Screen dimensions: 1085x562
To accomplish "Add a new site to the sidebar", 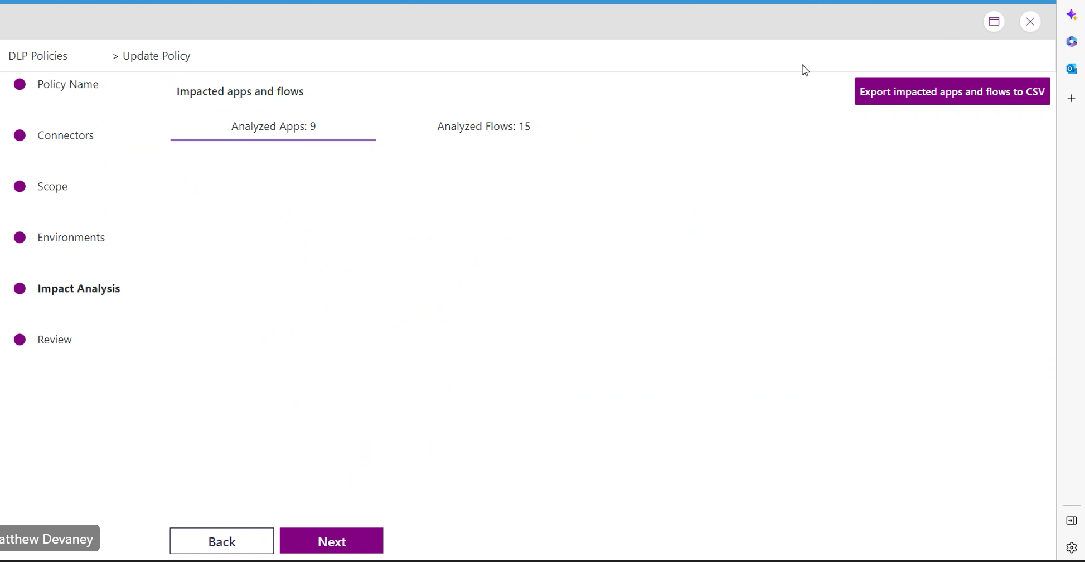I will coord(1072,98).
